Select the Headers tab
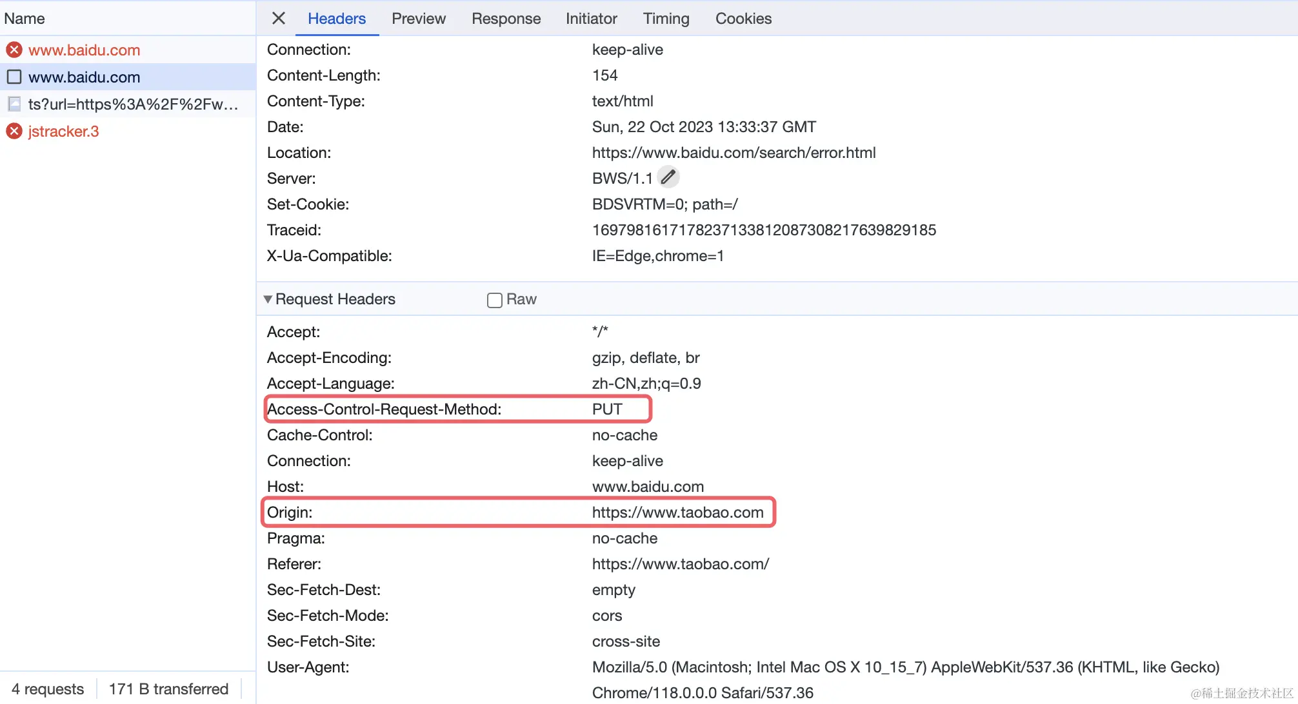 click(336, 18)
